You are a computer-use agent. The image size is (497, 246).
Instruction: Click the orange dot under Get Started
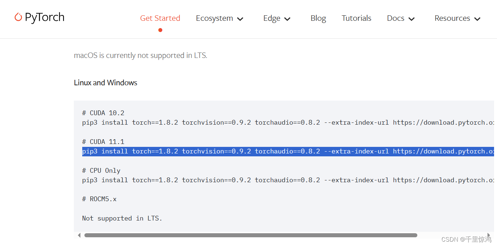point(160,31)
